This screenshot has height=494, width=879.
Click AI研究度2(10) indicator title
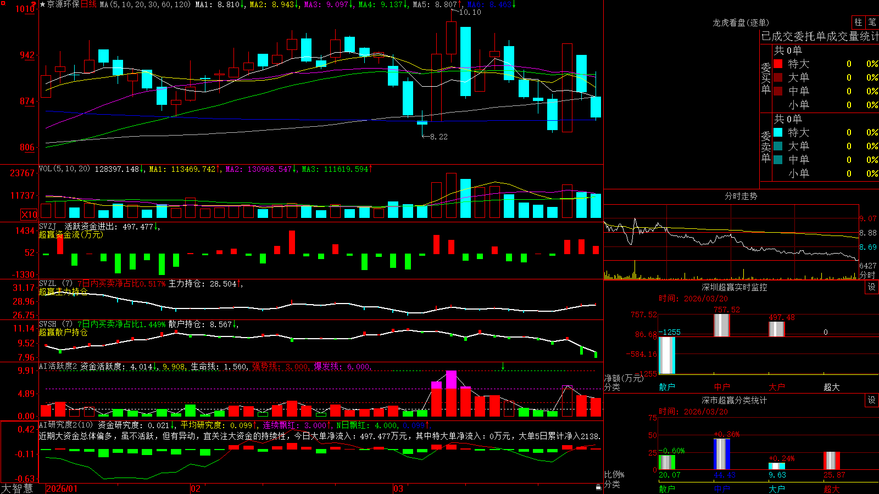coord(66,425)
